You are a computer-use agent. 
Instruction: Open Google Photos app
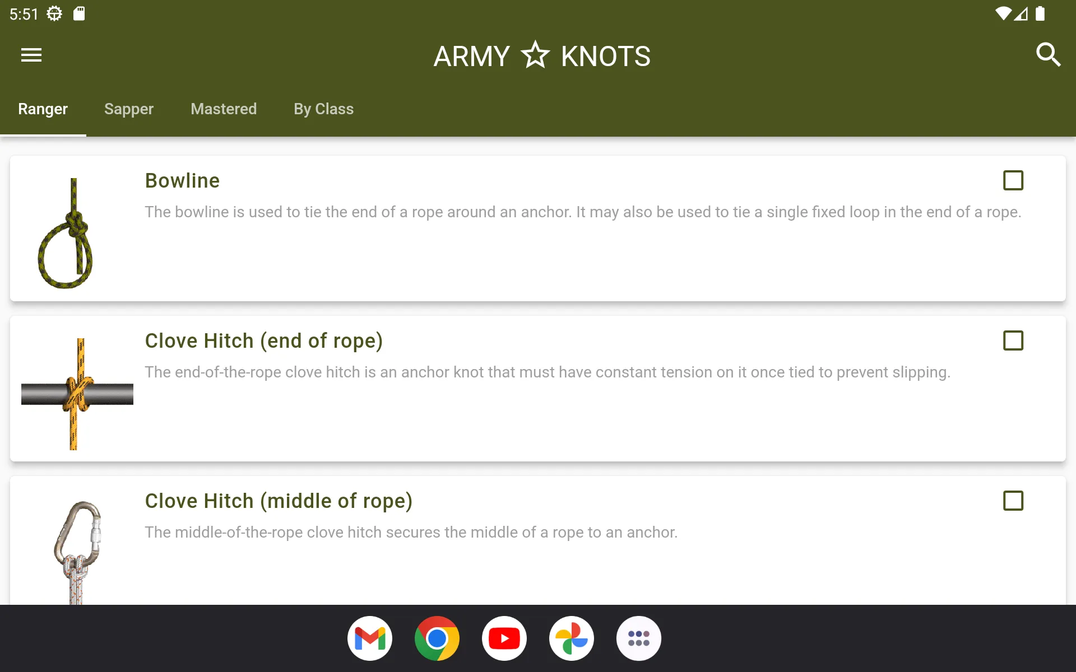(571, 638)
